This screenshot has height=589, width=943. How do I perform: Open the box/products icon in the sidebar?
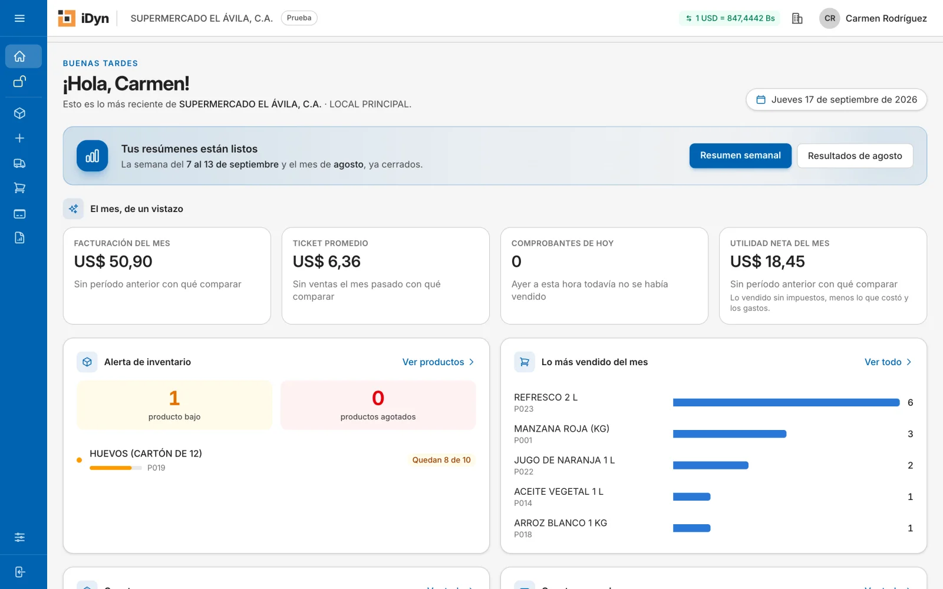click(19, 113)
